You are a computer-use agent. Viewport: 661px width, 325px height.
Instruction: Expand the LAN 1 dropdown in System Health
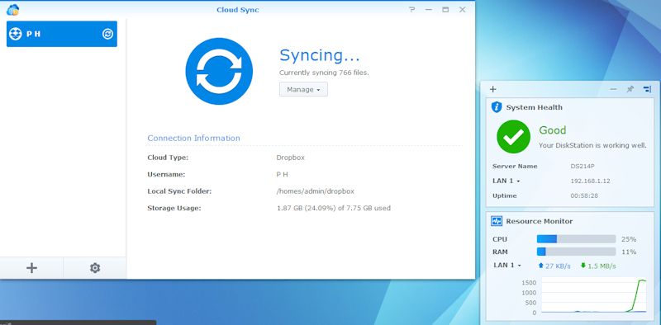pos(506,181)
